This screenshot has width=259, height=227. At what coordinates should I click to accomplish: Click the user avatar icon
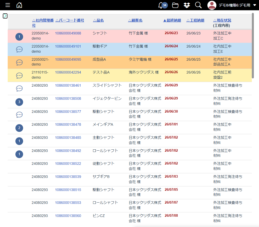pos(212,5)
